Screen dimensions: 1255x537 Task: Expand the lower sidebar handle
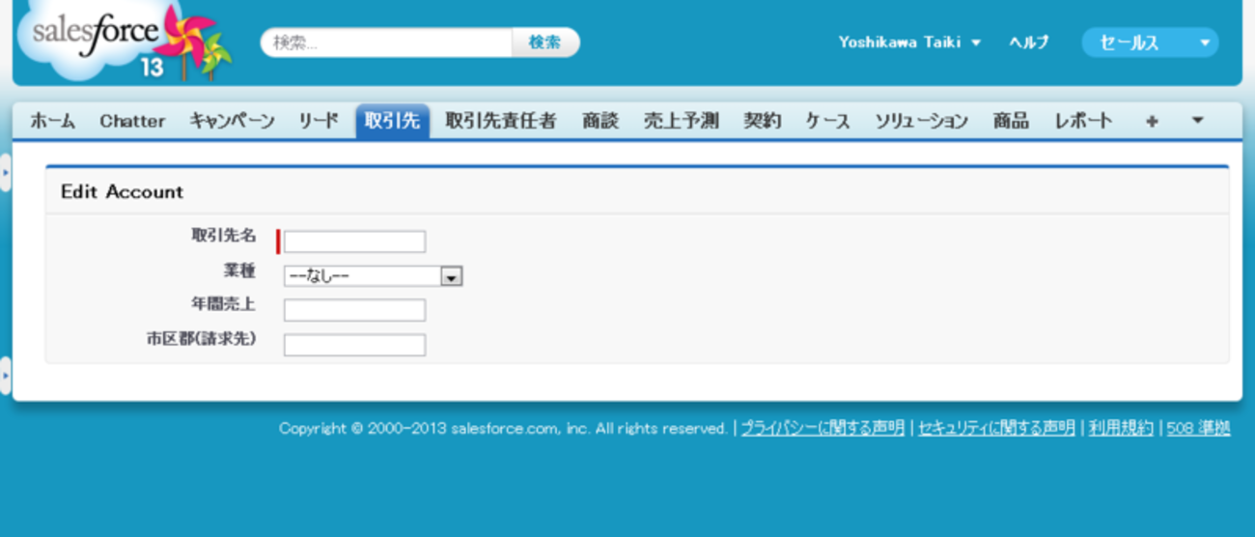click(x=6, y=376)
